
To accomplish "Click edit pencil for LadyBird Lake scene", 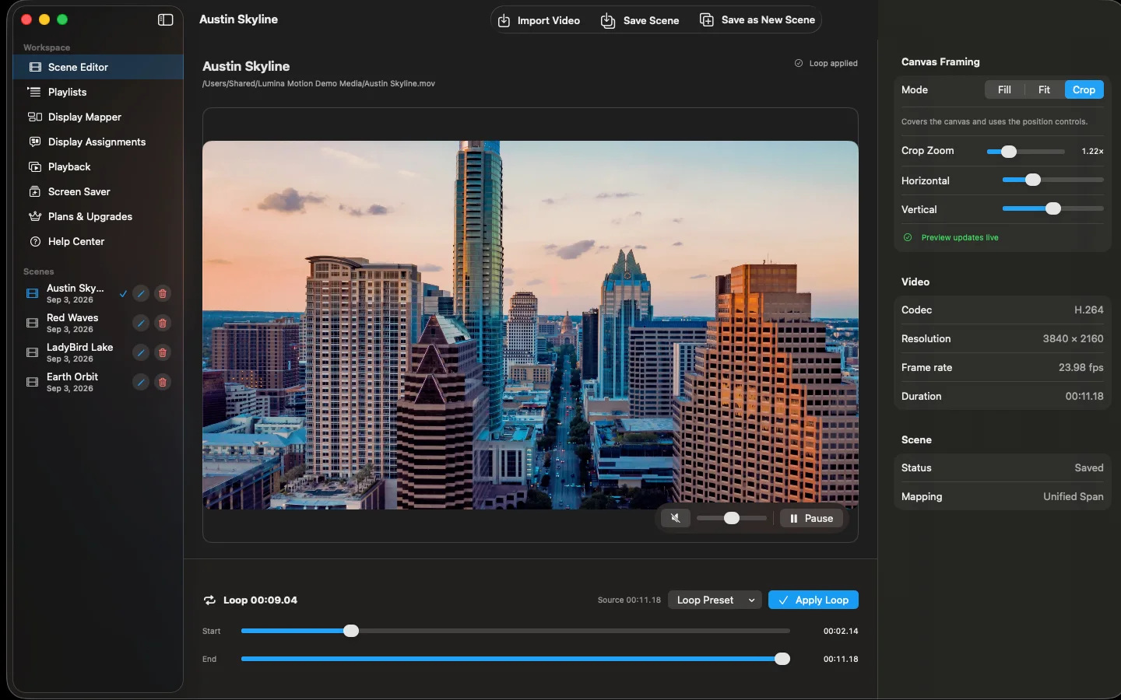I will [x=140, y=352].
